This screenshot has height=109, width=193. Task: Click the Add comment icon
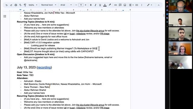coord(120,5)
